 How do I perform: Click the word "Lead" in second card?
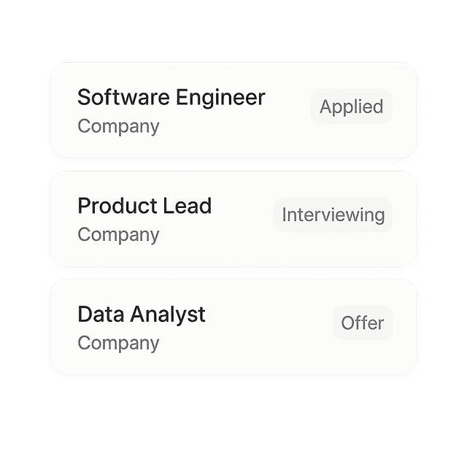tap(188, 206)
